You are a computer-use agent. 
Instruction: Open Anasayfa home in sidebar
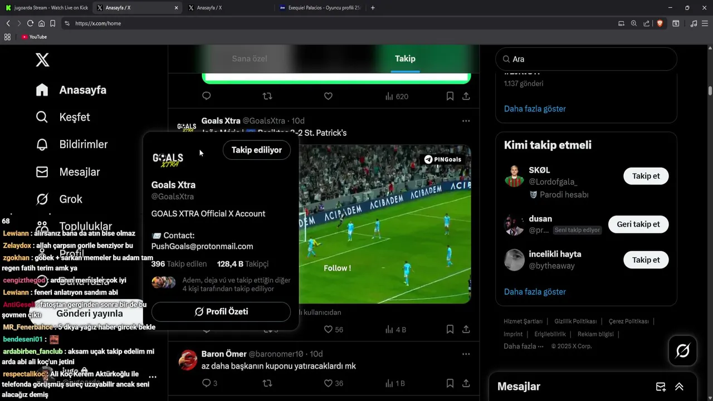(x=71, y=90)
